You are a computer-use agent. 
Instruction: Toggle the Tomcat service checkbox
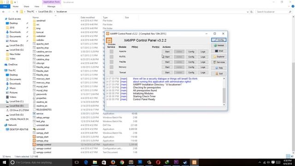tap(112, 72)
